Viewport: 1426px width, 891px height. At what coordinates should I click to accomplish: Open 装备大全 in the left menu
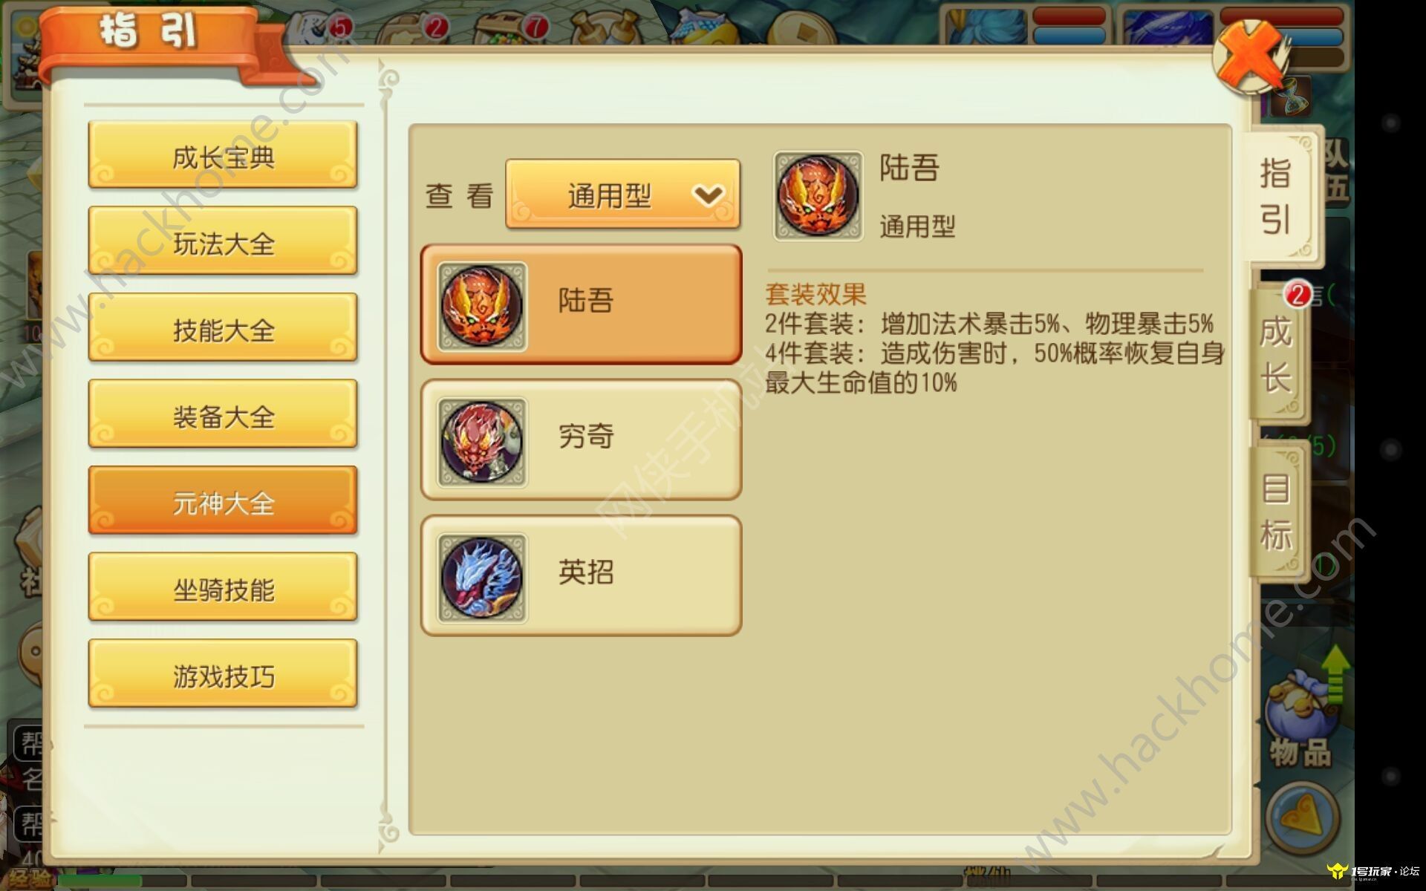click(223, 415)
